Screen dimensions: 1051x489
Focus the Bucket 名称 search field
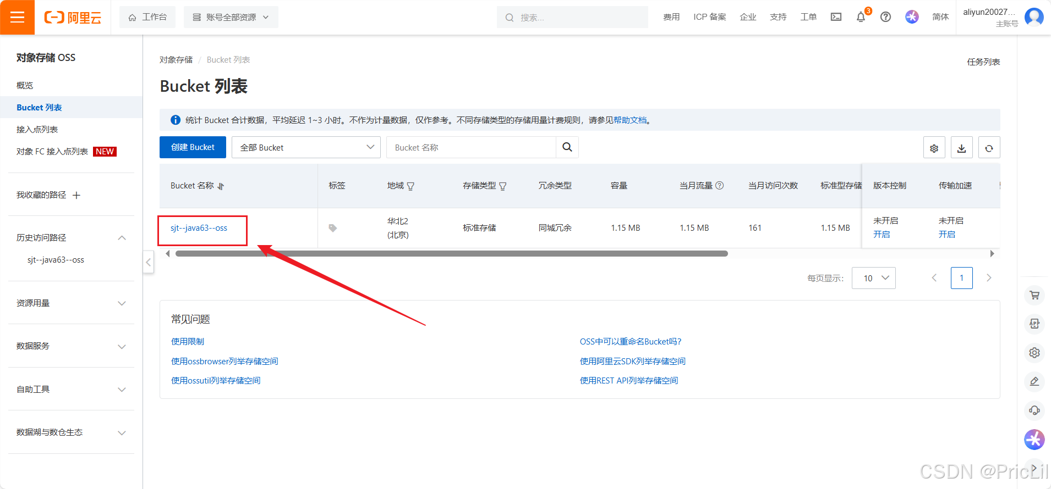tap(471, 147)
